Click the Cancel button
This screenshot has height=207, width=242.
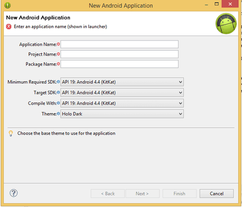pyautogui.click(x=217, y=194)
